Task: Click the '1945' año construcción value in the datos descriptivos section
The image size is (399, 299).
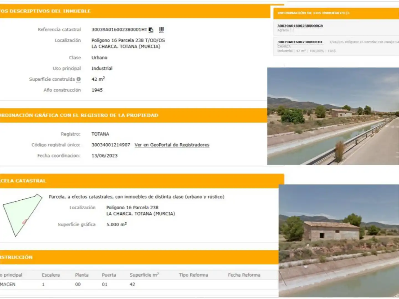Action: pyautogui.click(x=97, y=90)
